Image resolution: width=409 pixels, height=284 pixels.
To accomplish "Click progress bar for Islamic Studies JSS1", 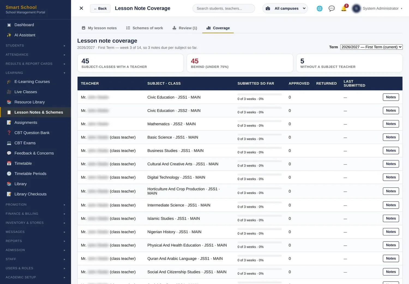I will coord(259,216).
